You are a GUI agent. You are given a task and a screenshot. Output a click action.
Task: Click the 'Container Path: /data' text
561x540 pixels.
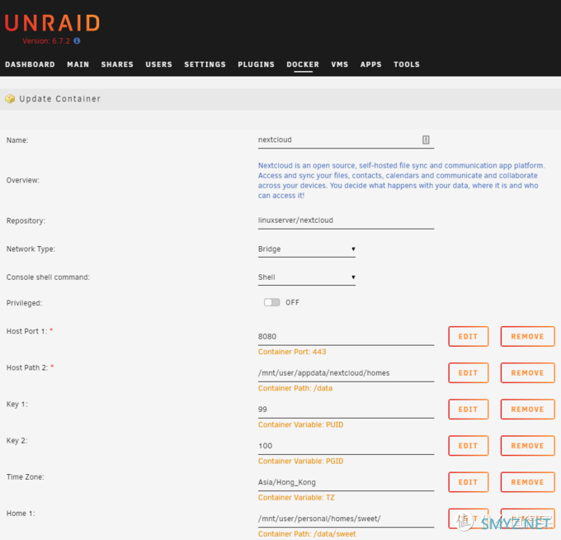(295, 389)
